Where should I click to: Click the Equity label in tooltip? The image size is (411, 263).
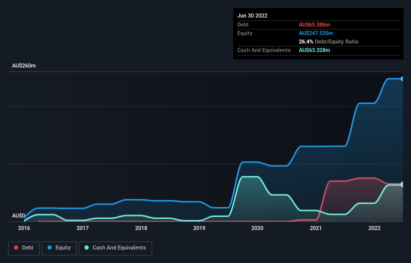[245, 33]
